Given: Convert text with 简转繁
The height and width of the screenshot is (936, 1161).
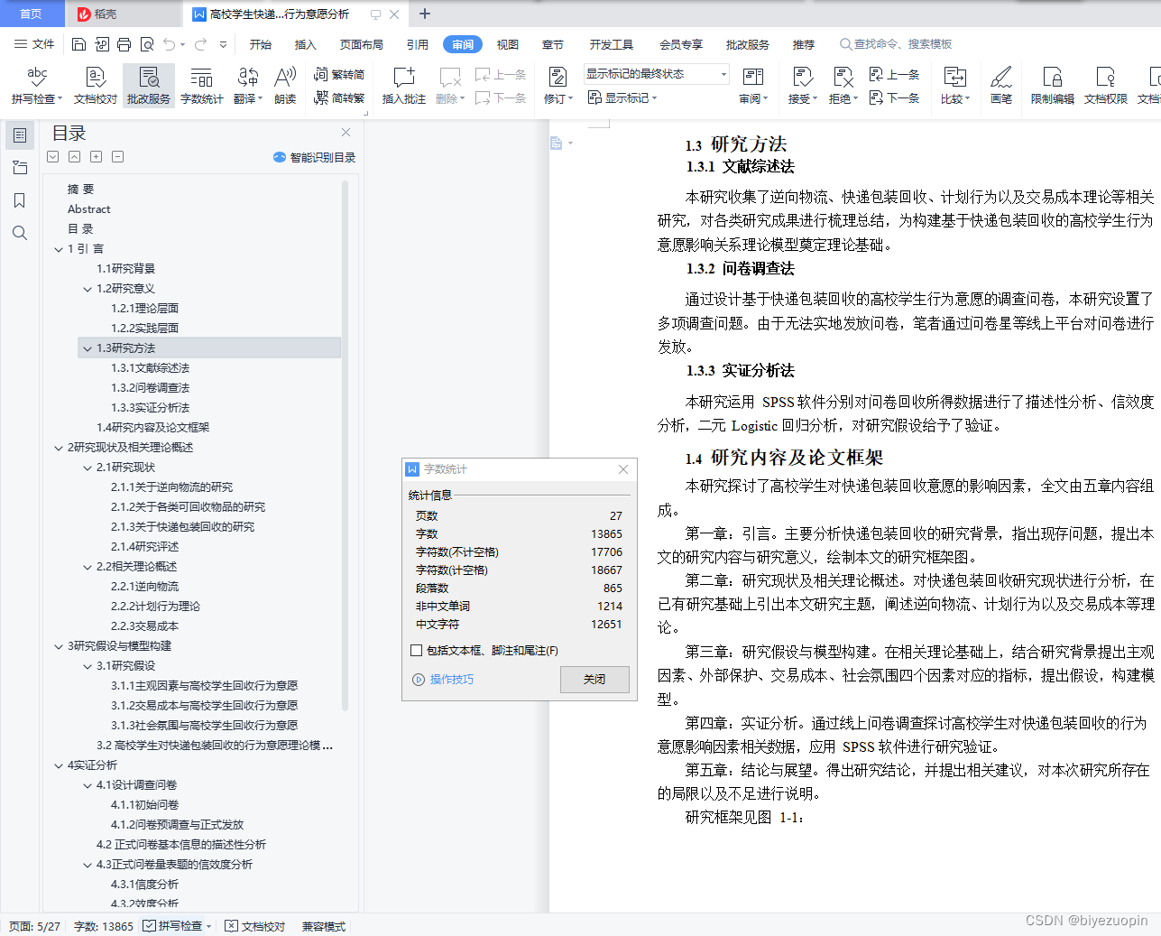Looking at the screenshot, I should 339,97.
